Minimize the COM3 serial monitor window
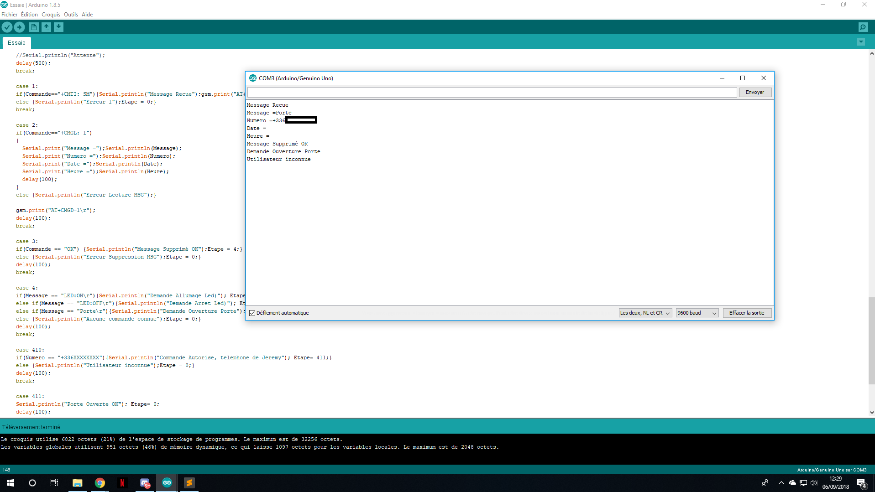875x492 pixels. click(722, 78)
